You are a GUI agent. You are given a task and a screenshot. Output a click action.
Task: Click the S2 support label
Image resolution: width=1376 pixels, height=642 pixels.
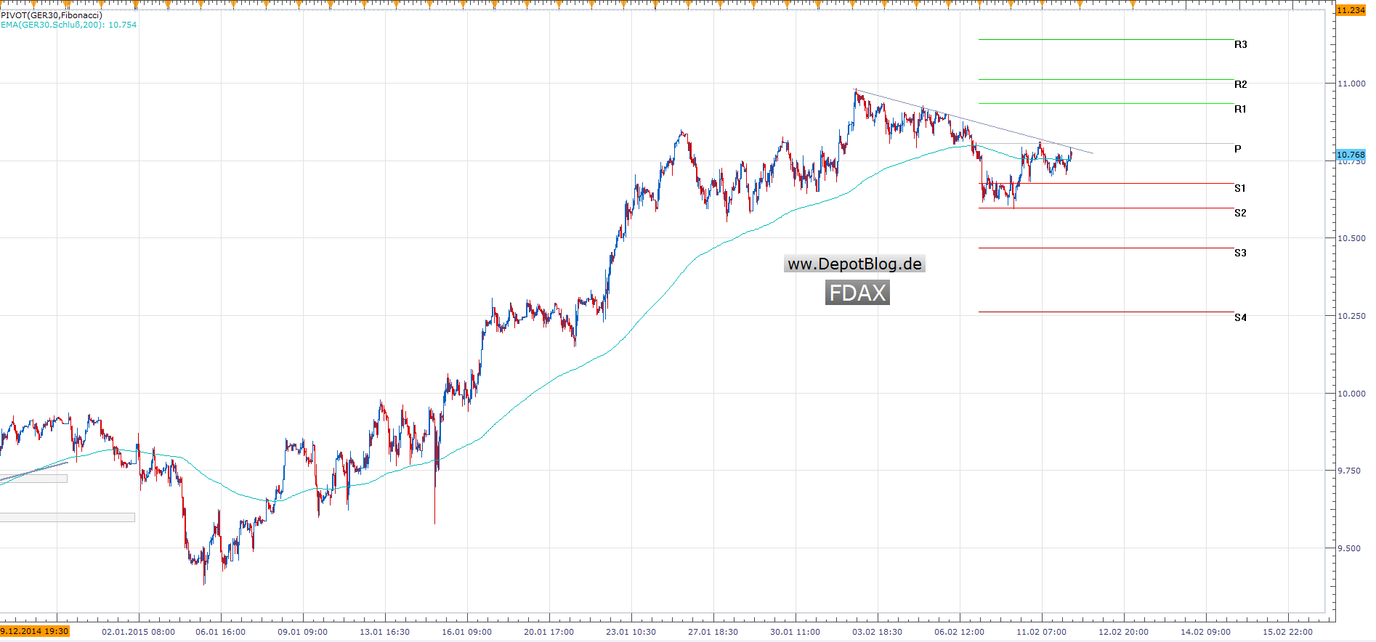click(x=1239, y=214)
